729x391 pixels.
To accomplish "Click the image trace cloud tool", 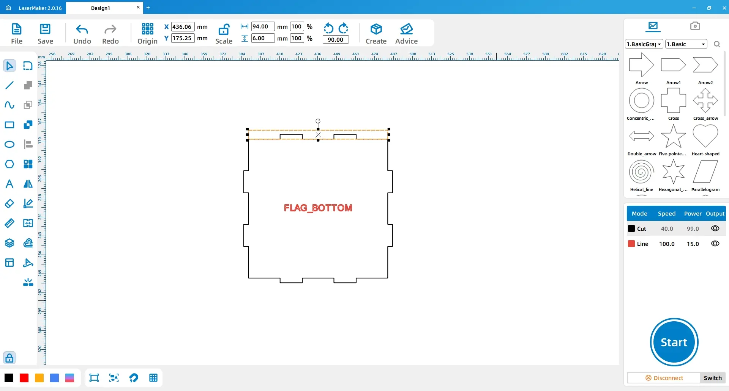I will [28, 243].
